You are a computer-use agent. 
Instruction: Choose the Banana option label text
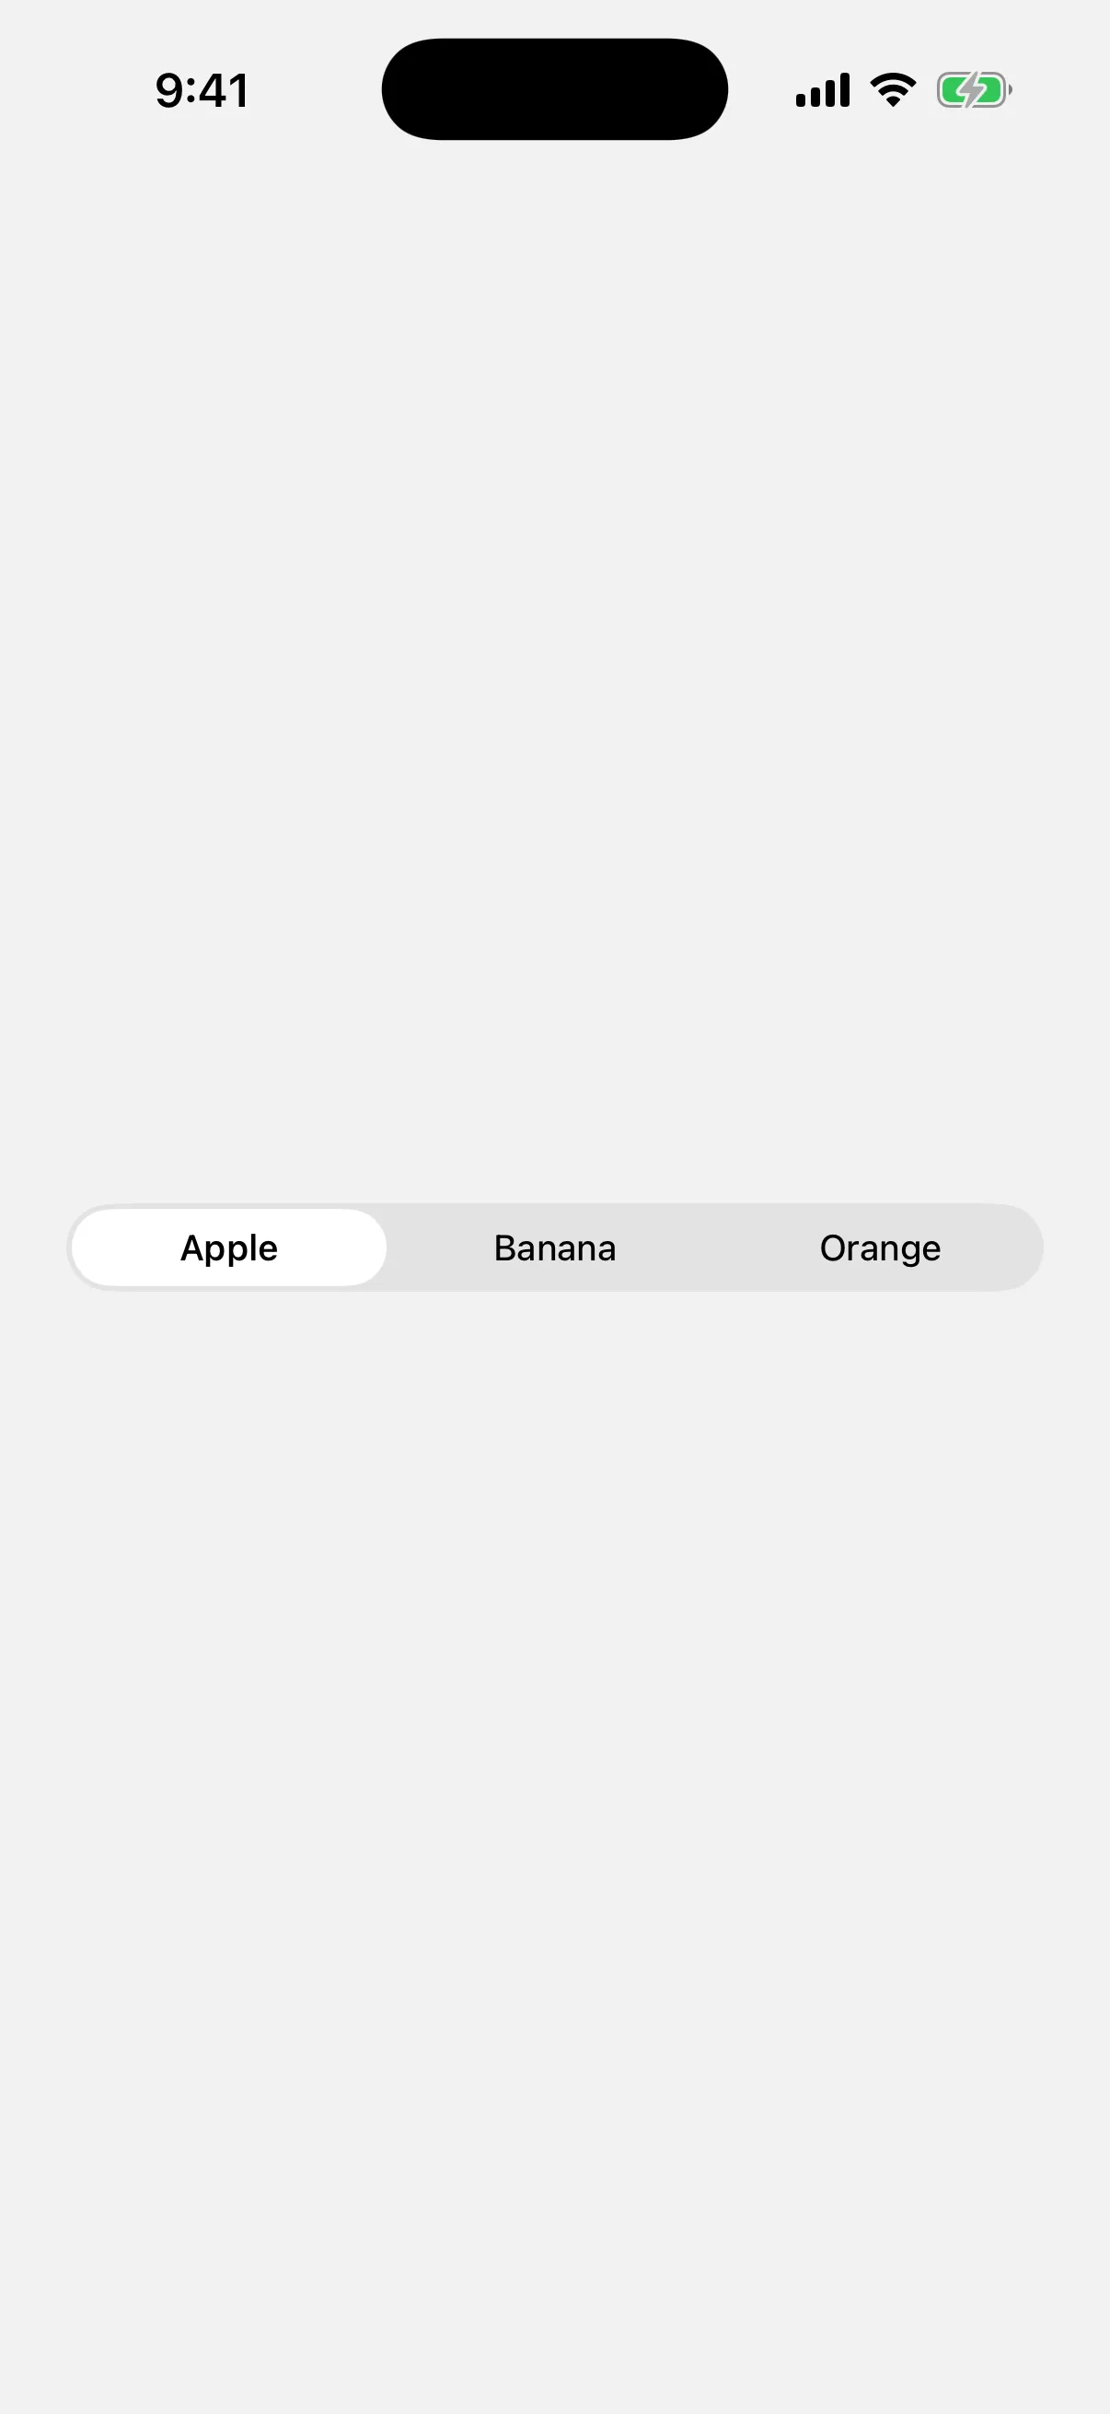[554, 1248]
